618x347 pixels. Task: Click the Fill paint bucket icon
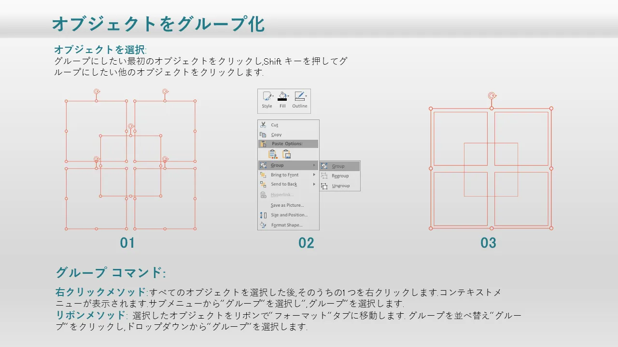tap(282, 95)
